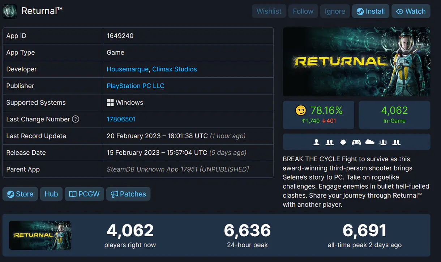Click the Ignore button
The height and width of the screenshot is (262, 441).
(335, 11)
